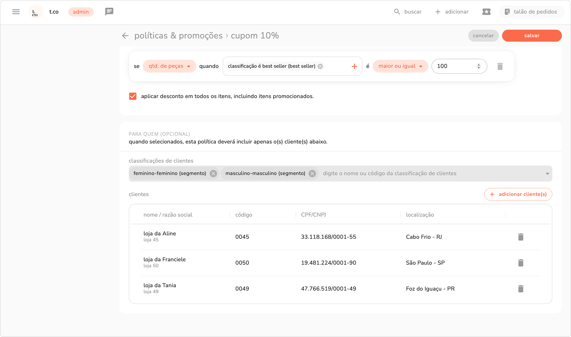Viewport: 571px width, 337px height.
Task: Add another filter with the plus icon
Action: pos(354,66)
